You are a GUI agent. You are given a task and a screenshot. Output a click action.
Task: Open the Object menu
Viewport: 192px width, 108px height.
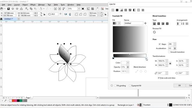pyautogui.click(x=25, y=5)
